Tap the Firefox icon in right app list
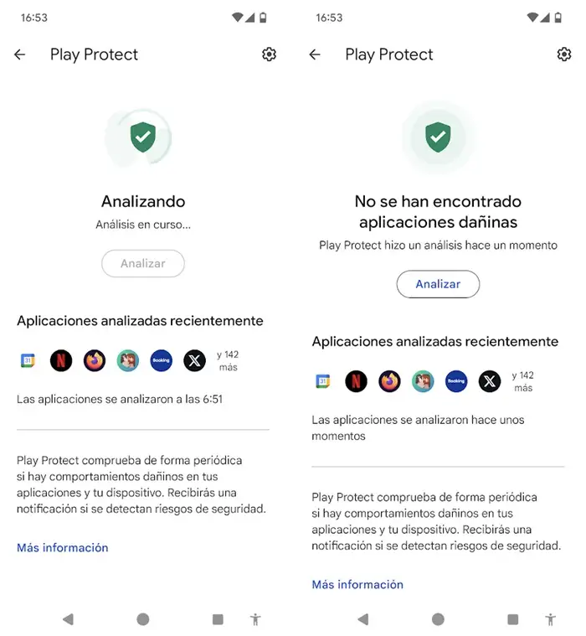 click(389, 381)
